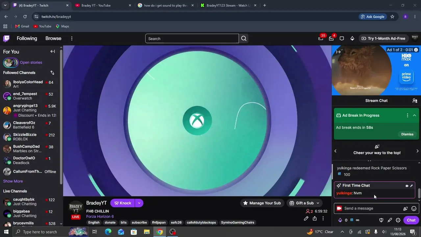Open the Cheer celebration popper icon in message box

point(406,208)
